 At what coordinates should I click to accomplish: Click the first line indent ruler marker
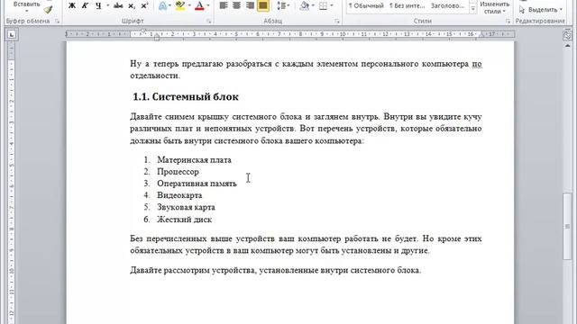pos(143,31)
